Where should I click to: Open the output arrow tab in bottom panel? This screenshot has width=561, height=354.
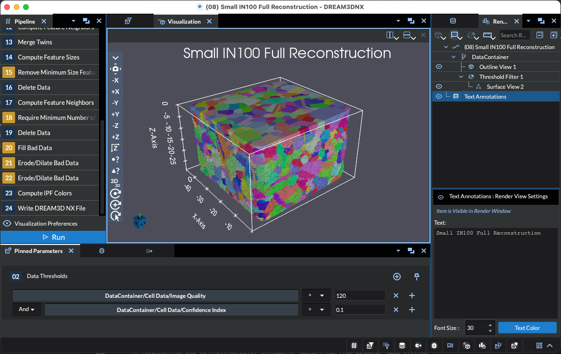click(149, 251)
